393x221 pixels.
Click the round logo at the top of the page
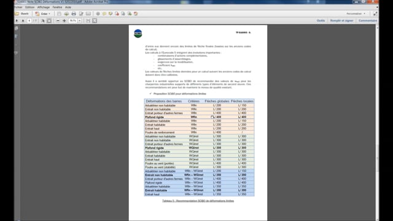(138, 33)
